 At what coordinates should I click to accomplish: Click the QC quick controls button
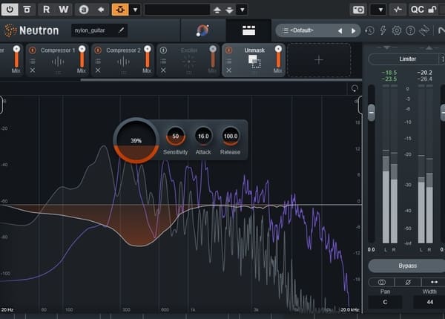(x=417, y=10)
